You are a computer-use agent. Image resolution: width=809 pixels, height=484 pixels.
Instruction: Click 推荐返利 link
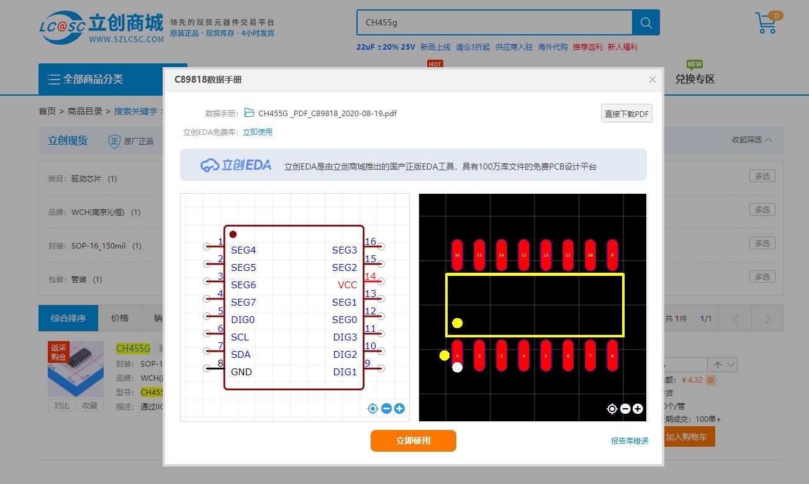coord(587,47)
